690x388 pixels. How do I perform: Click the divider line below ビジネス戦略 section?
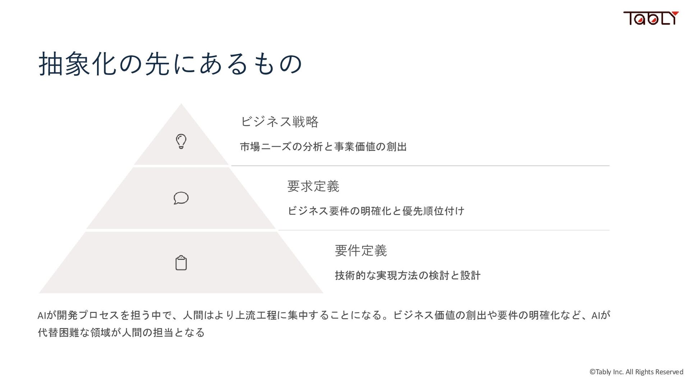point(420,166)
